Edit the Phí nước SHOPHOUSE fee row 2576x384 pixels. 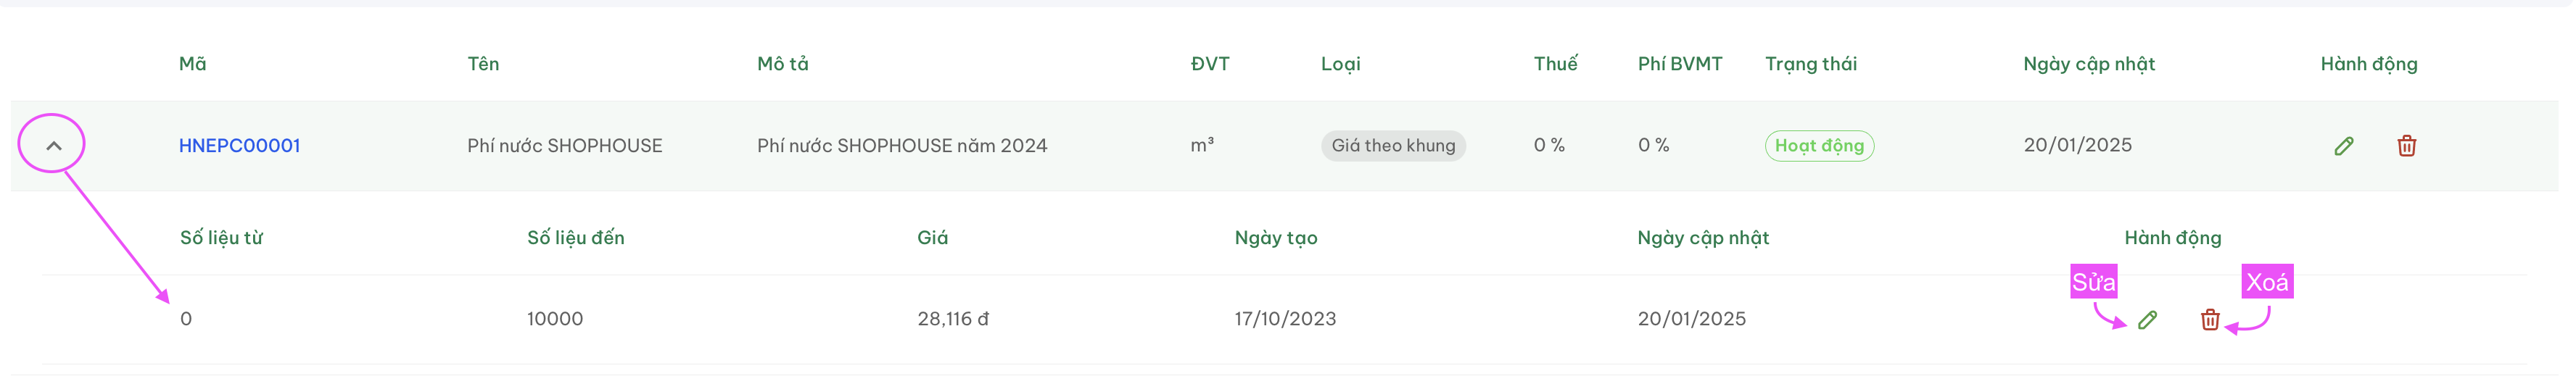2343,146
